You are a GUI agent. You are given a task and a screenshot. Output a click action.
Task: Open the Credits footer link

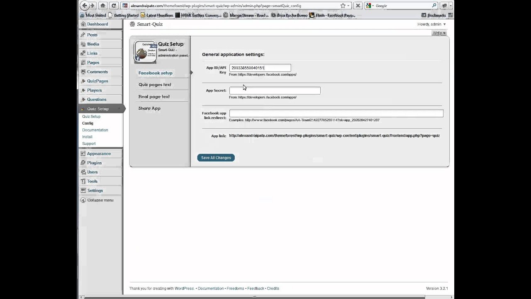[x=273, y=289]
